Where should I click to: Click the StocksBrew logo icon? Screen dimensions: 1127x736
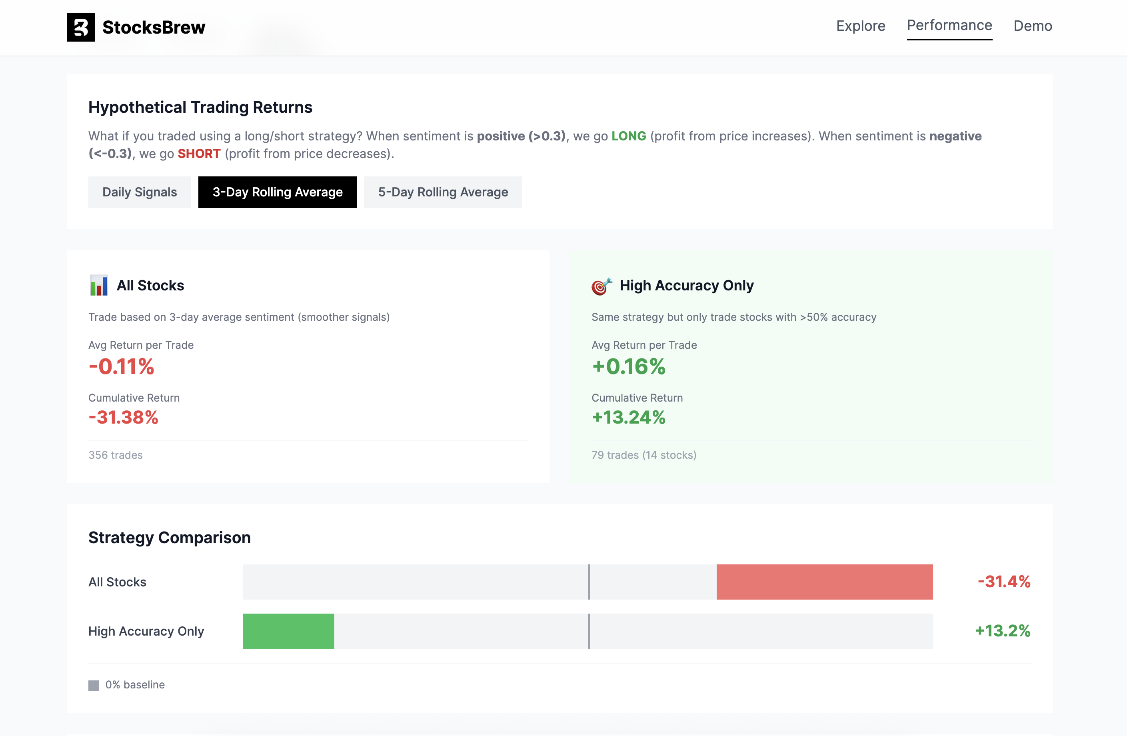(81, 27)
